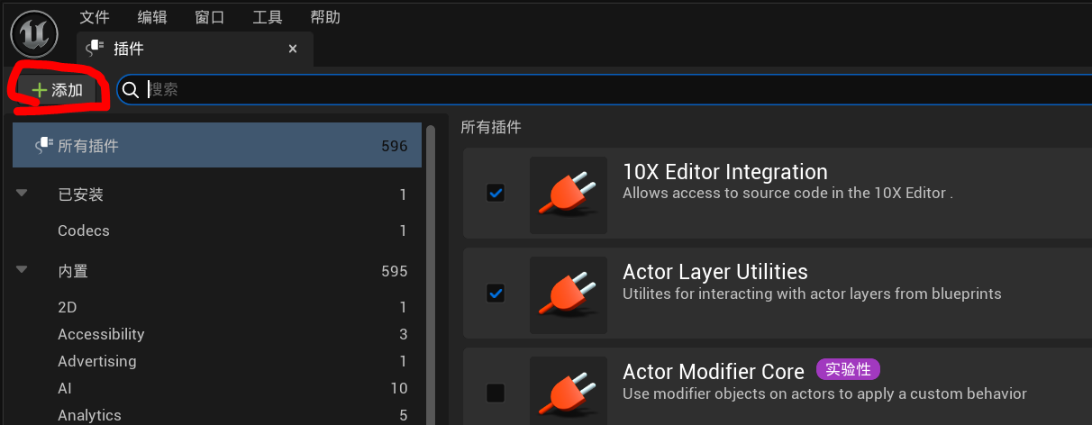
Task: Click the modifier objects custom behavior description
Action: point(824,393)
